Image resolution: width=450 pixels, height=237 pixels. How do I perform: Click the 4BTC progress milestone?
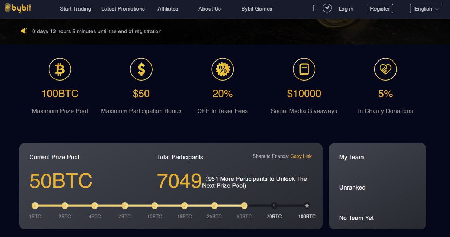coord(95,206)
